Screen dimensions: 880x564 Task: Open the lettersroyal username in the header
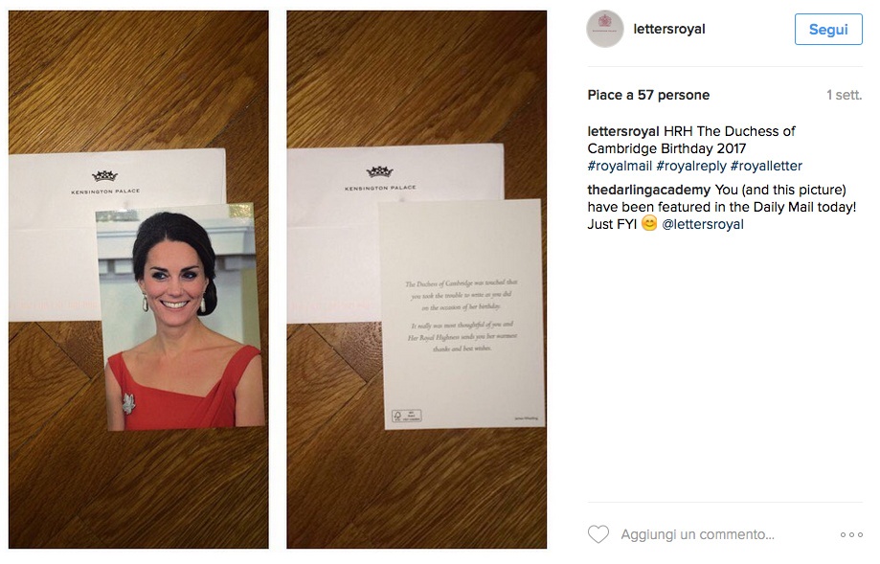[669, 29]
